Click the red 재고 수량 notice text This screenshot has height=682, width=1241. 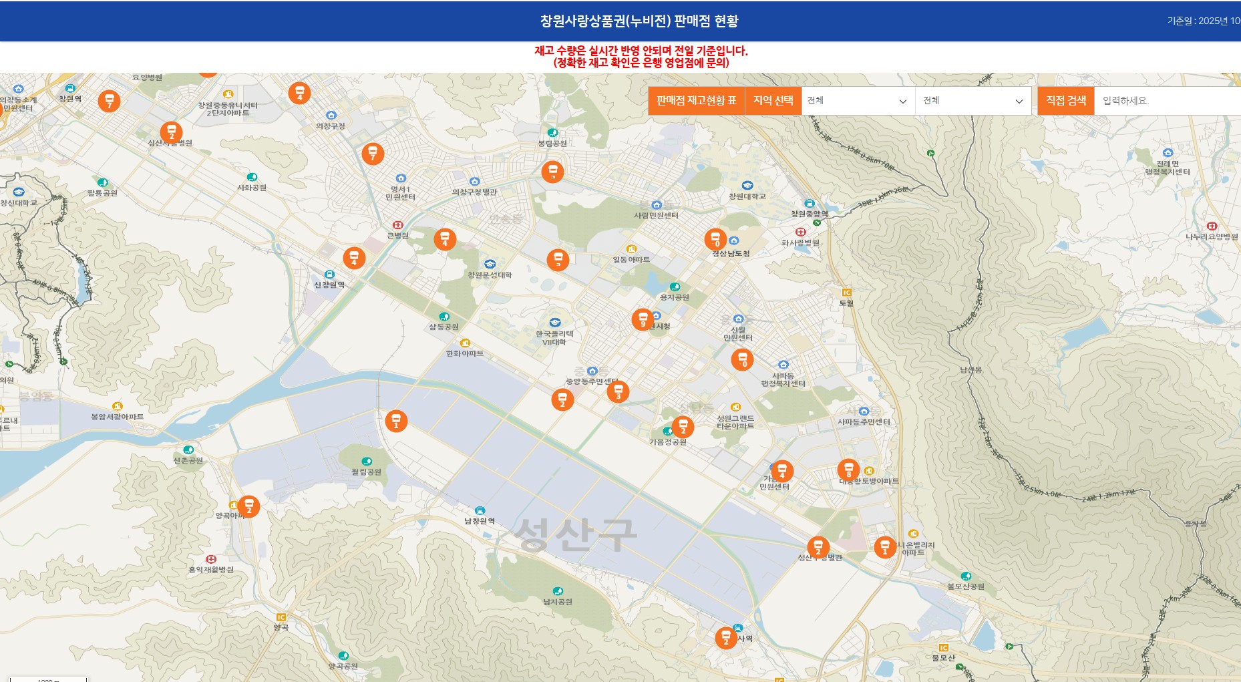point(641,57)
